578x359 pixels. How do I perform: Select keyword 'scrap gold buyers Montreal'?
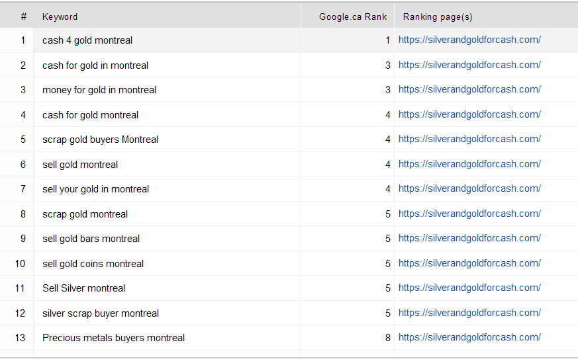click(100, 140)
